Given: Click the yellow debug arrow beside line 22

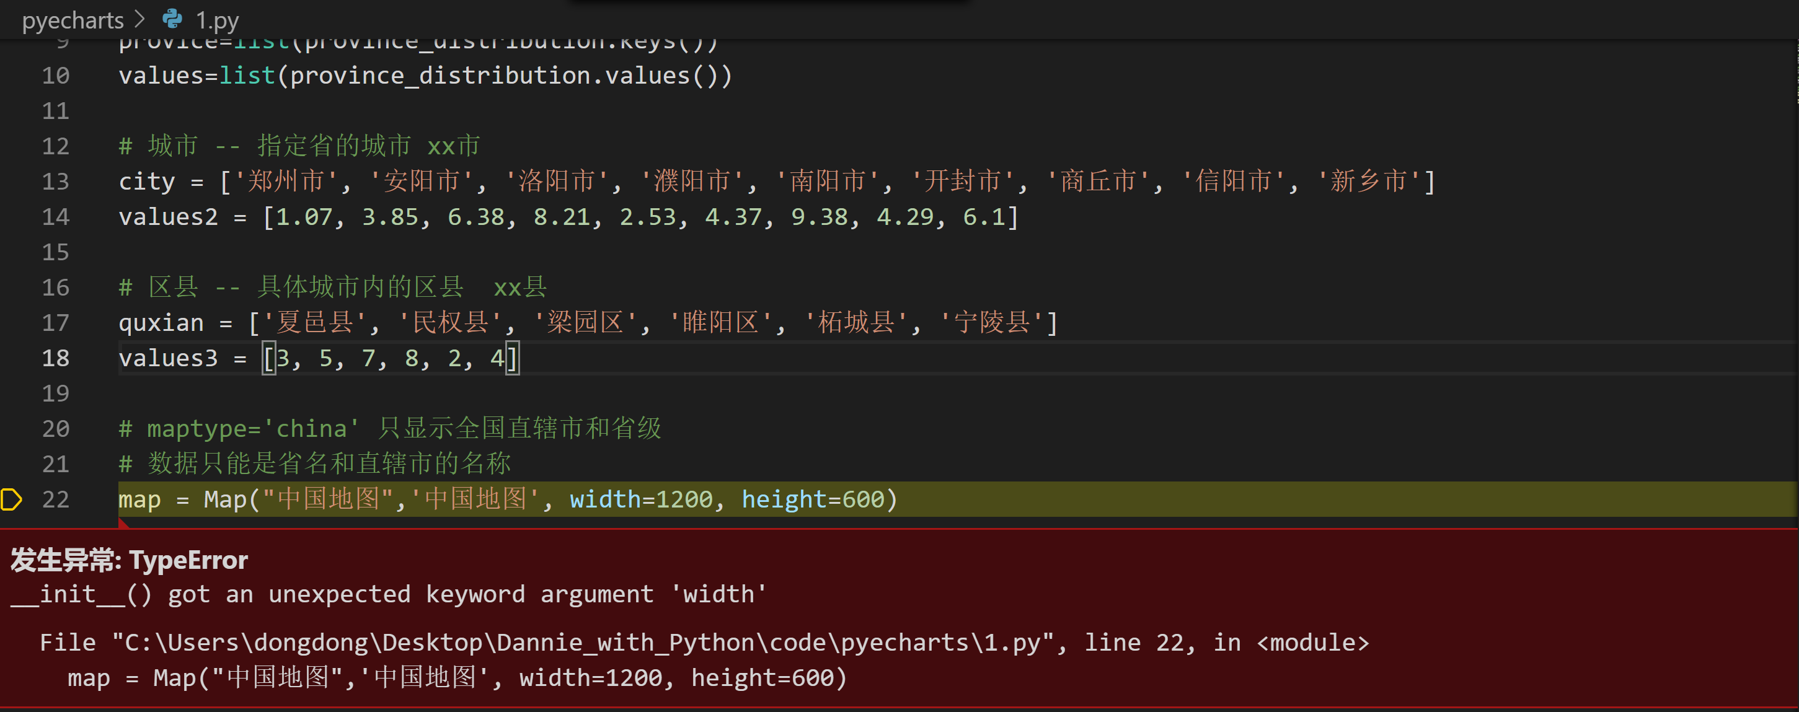Looking at the screenshot, I should point(12,499).
